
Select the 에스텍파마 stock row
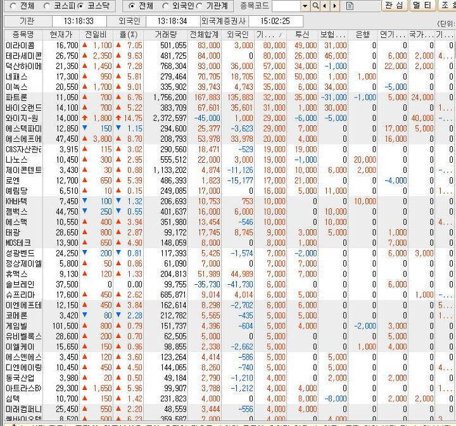point(230,128)
